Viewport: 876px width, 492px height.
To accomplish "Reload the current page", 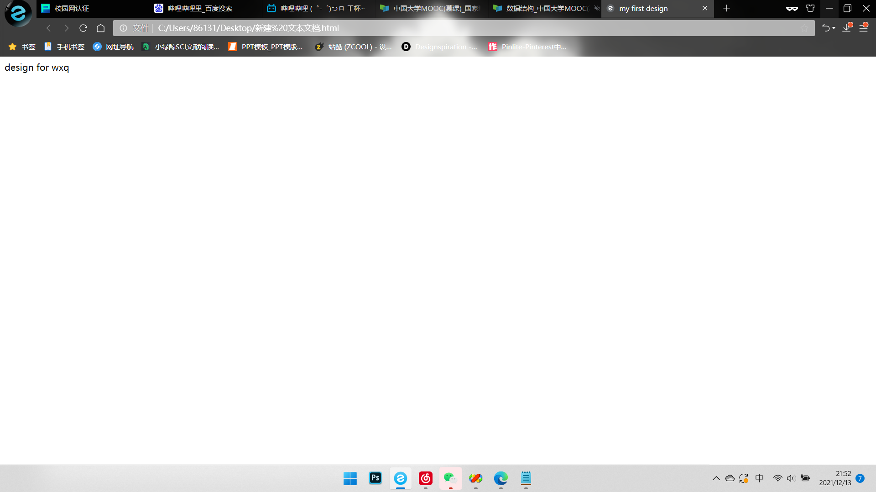I will tap(83, 28).
